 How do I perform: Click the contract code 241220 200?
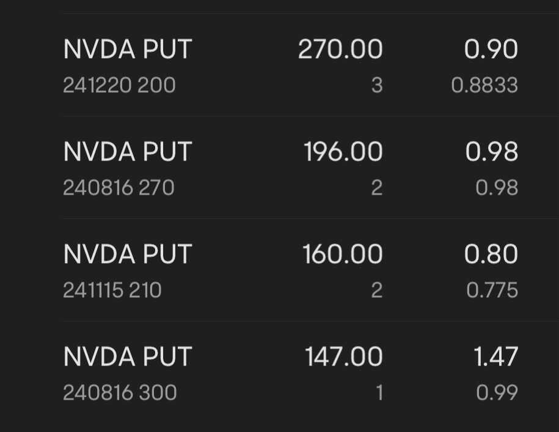pos(119,85)
